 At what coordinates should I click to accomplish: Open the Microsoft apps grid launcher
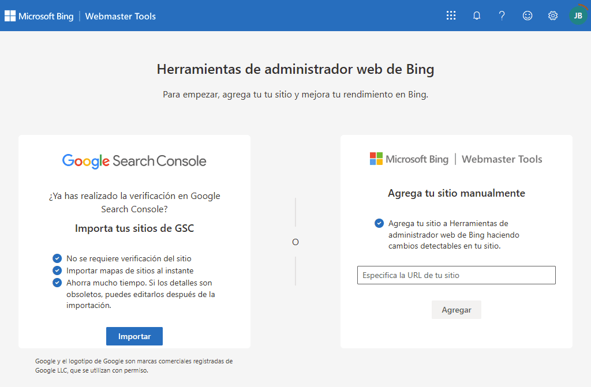pos(451,16)
